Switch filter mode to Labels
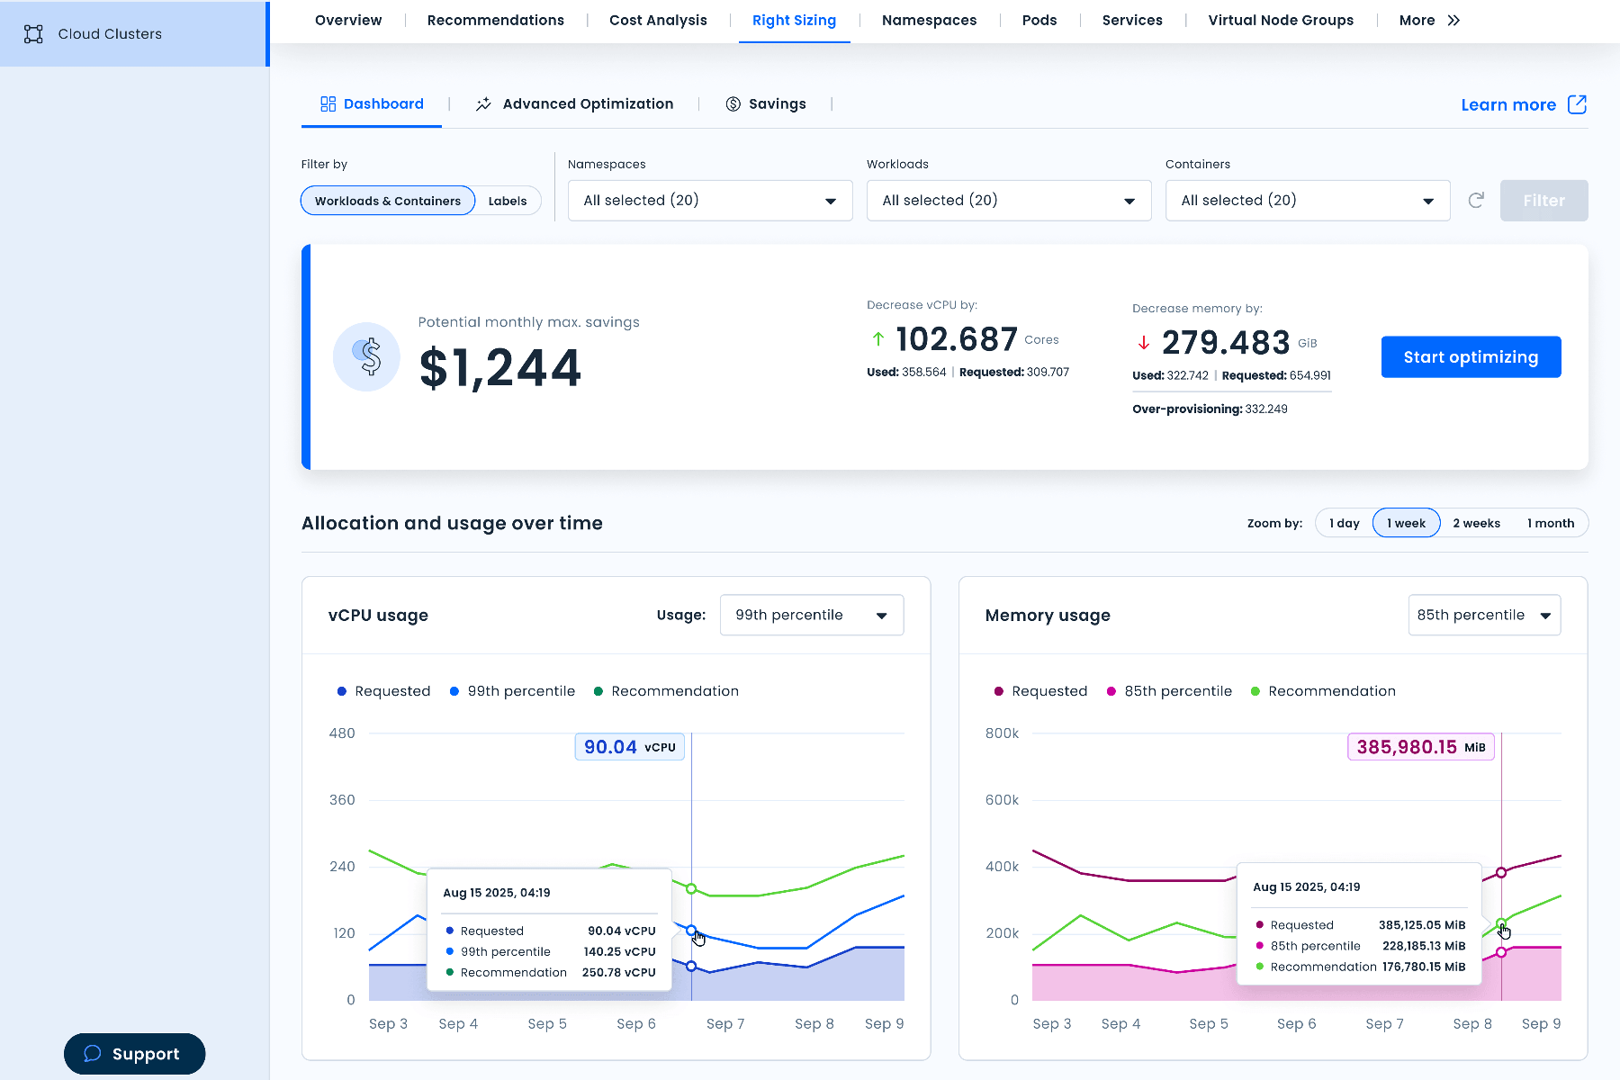1620x1080 pixels. 508,201
